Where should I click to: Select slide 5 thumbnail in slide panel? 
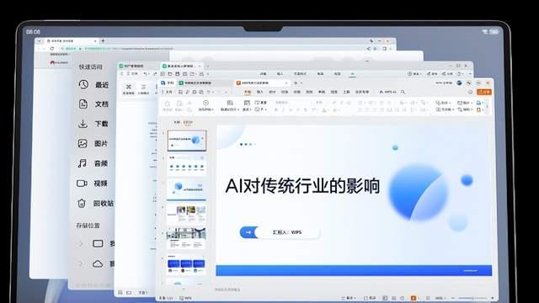pyautogui.click(x=187, y=239)
